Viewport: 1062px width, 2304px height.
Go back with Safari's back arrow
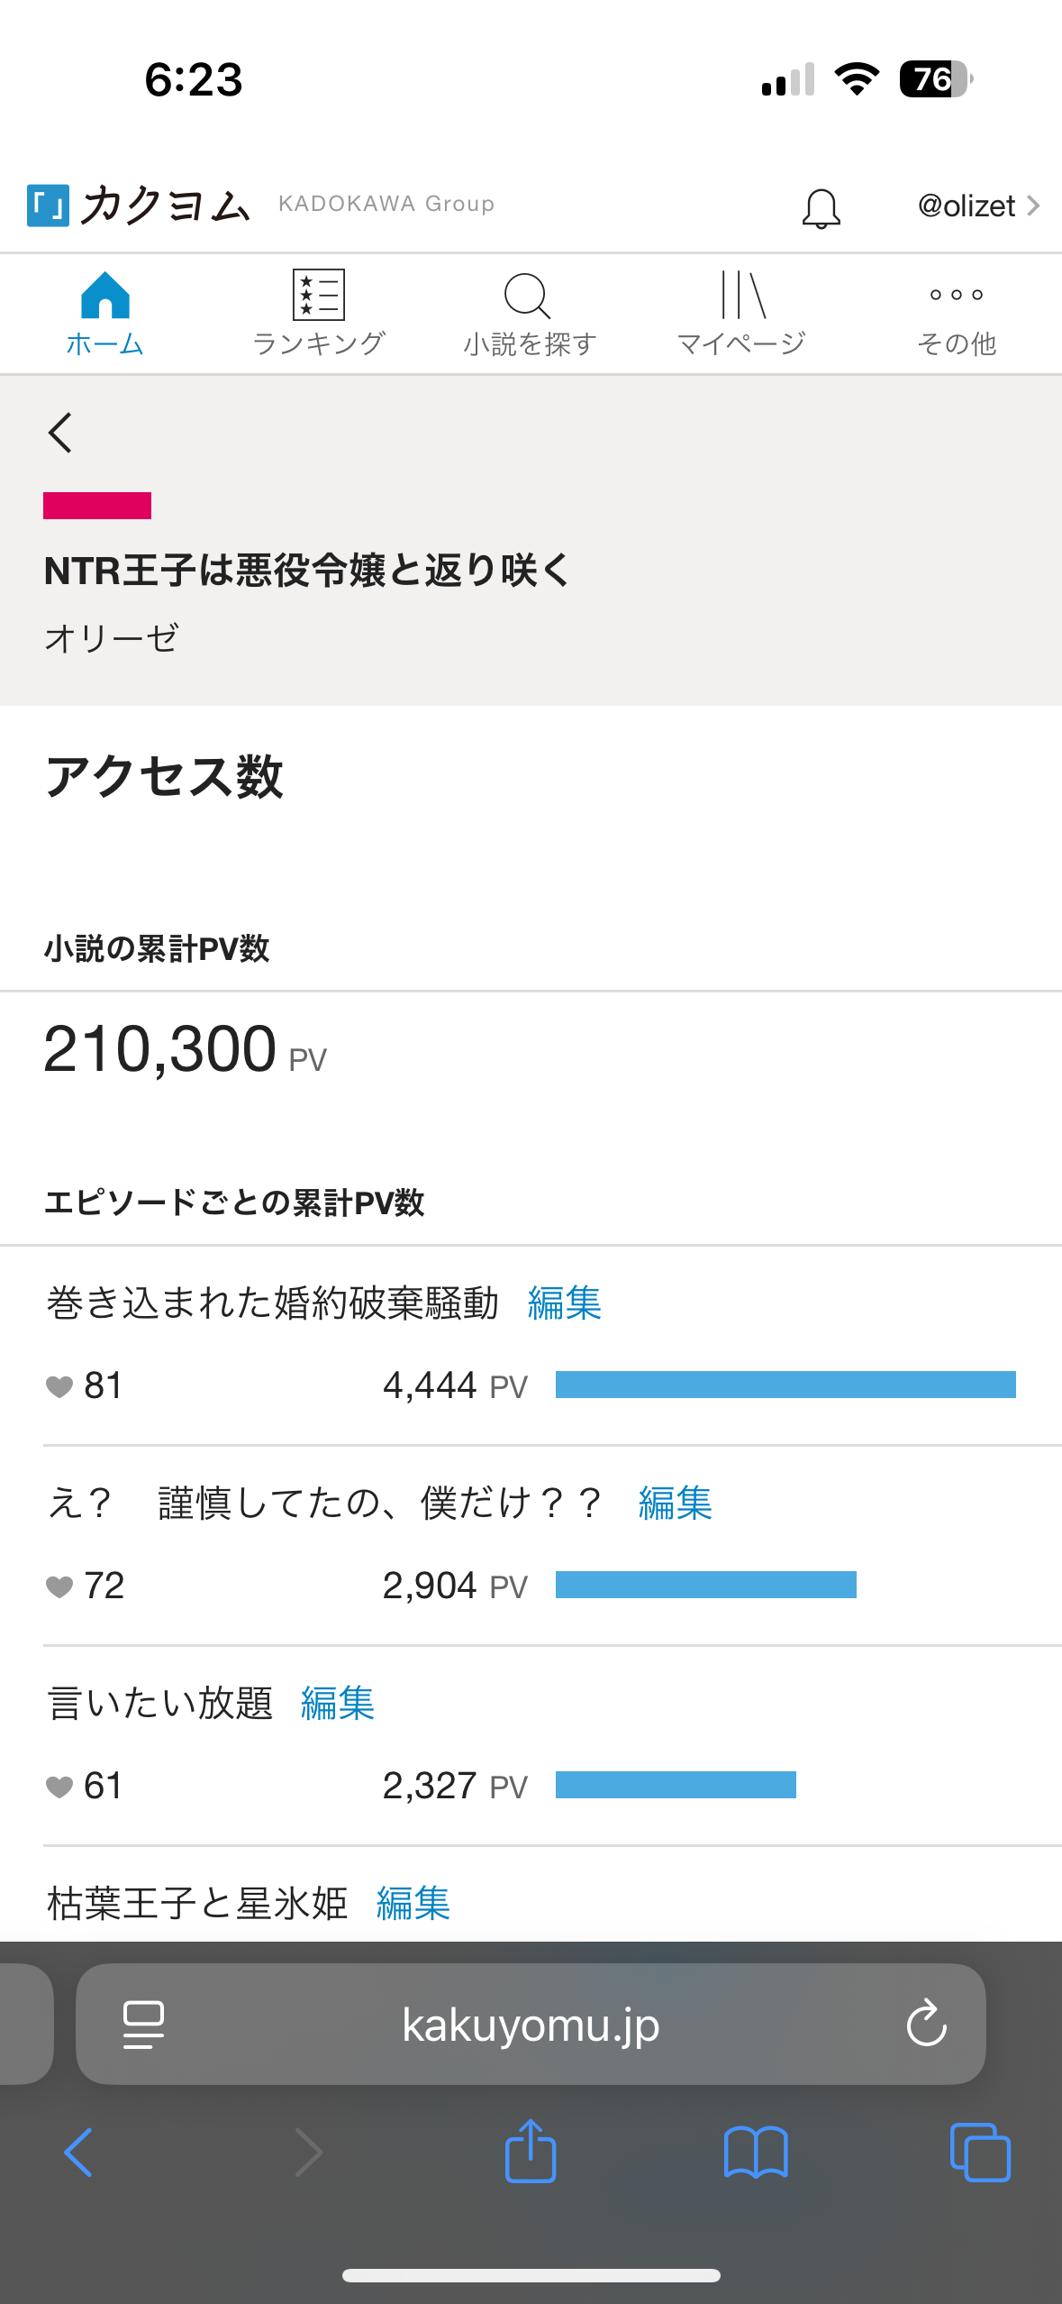(78, 2153)
